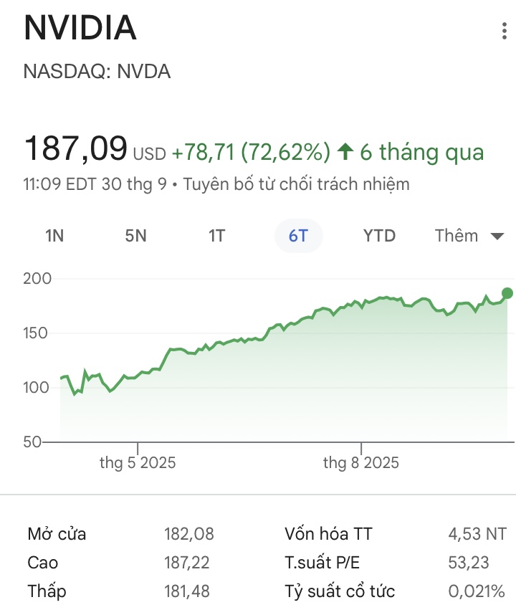Image resolution: width=516 pixels, height=615 pixels.
Task: Click the 187,09 price figure
Action: [75, 149]
